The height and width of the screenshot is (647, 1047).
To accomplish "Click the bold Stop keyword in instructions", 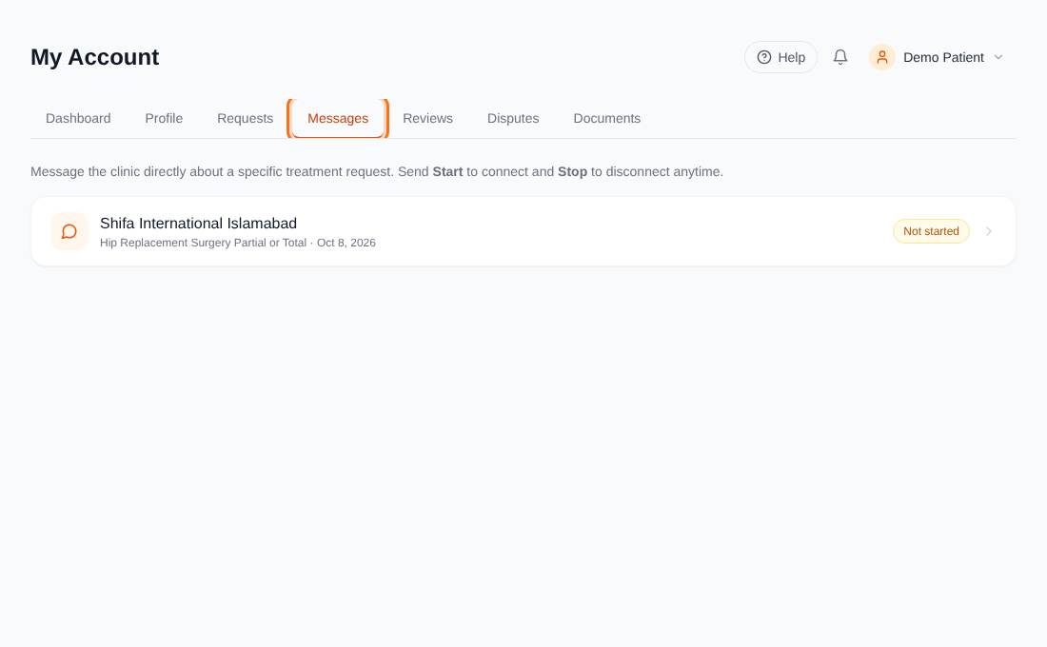I will (572, 171).
